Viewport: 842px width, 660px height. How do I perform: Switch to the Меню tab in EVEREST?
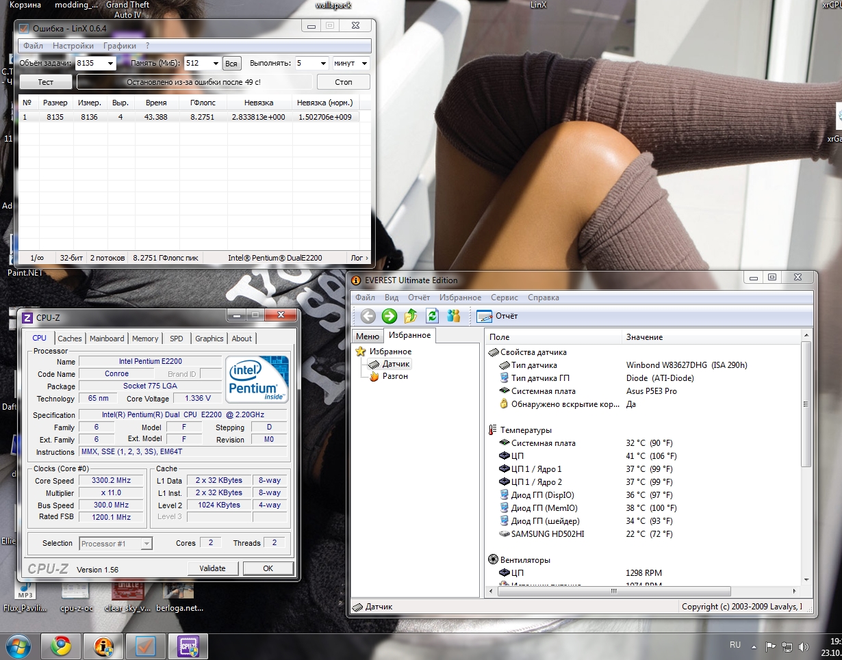[x=367, y=336]
